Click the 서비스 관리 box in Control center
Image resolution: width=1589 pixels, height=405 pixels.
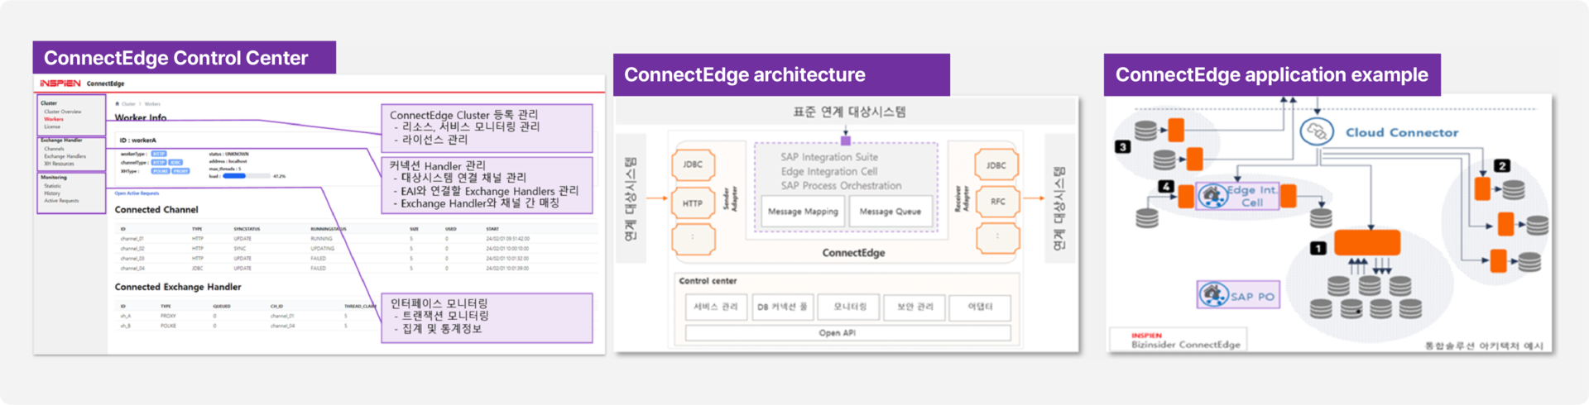pos(716,307)
